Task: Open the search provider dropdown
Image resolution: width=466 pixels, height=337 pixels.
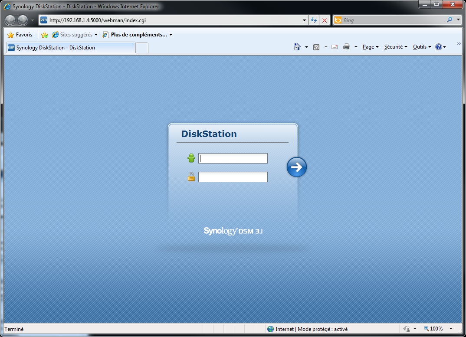Action: click(458, 20)
